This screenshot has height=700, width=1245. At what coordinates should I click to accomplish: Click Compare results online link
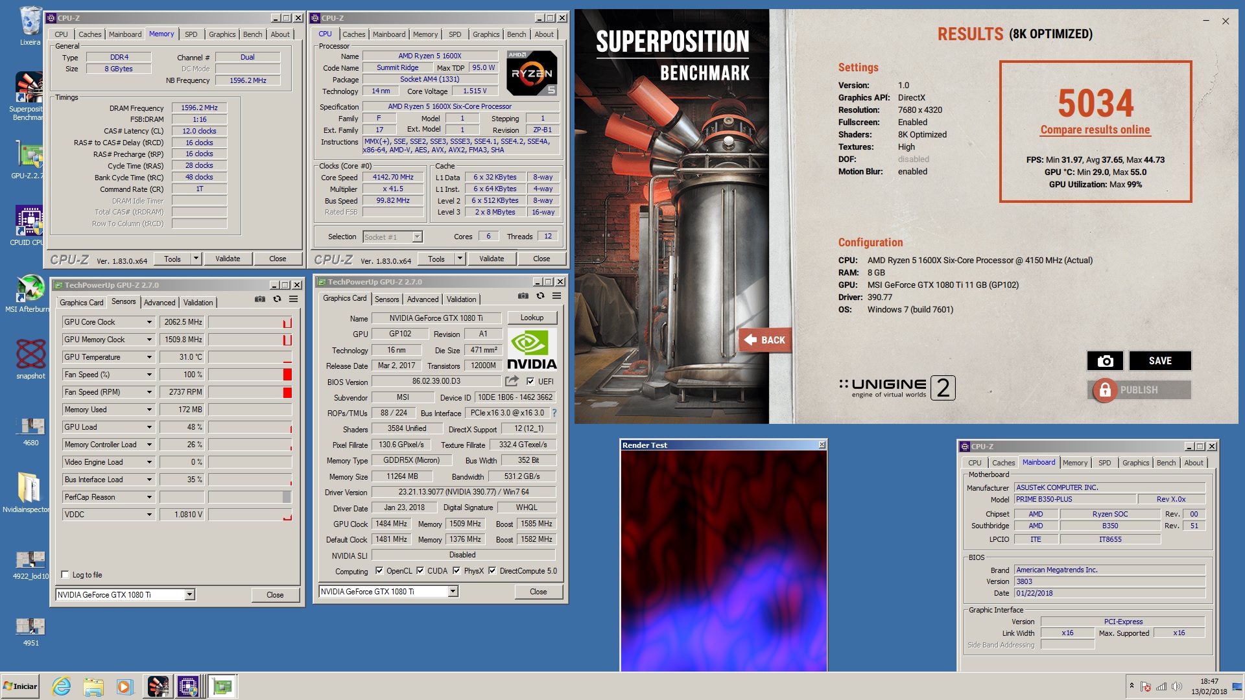(x=1095, y=130)
